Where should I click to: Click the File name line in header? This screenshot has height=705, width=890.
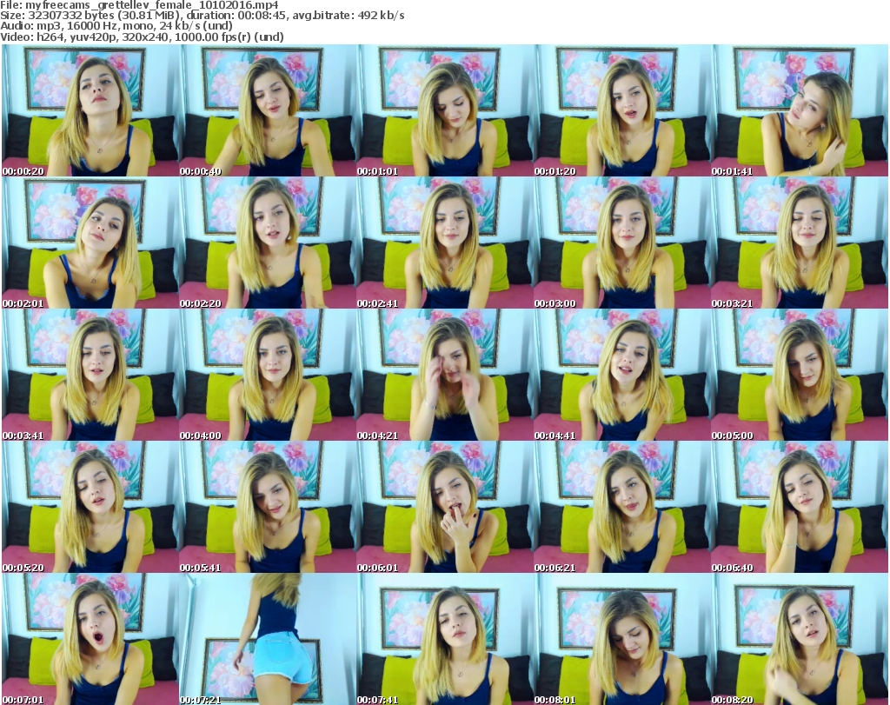139,5
